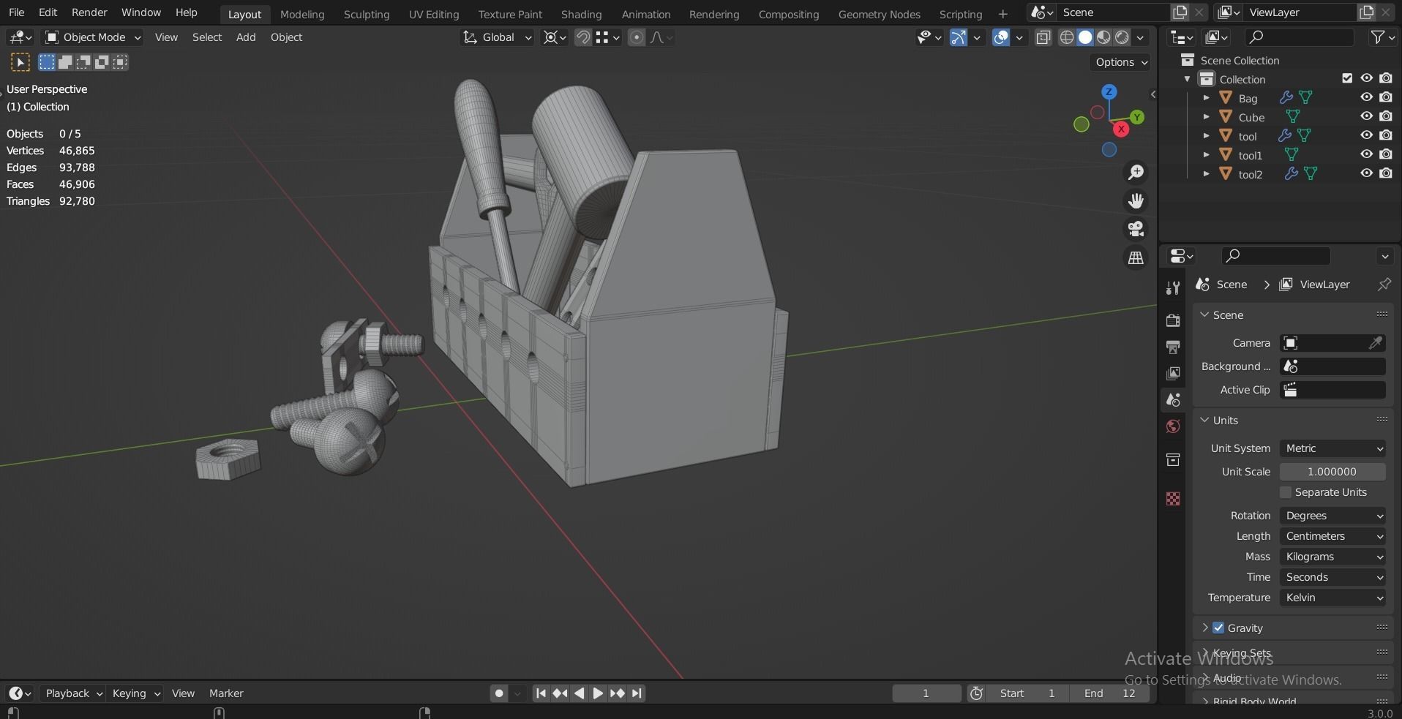This screenshot has height=719, width=1402.
Task: Hide the tool1 object in viewport
Action: 1366,154
